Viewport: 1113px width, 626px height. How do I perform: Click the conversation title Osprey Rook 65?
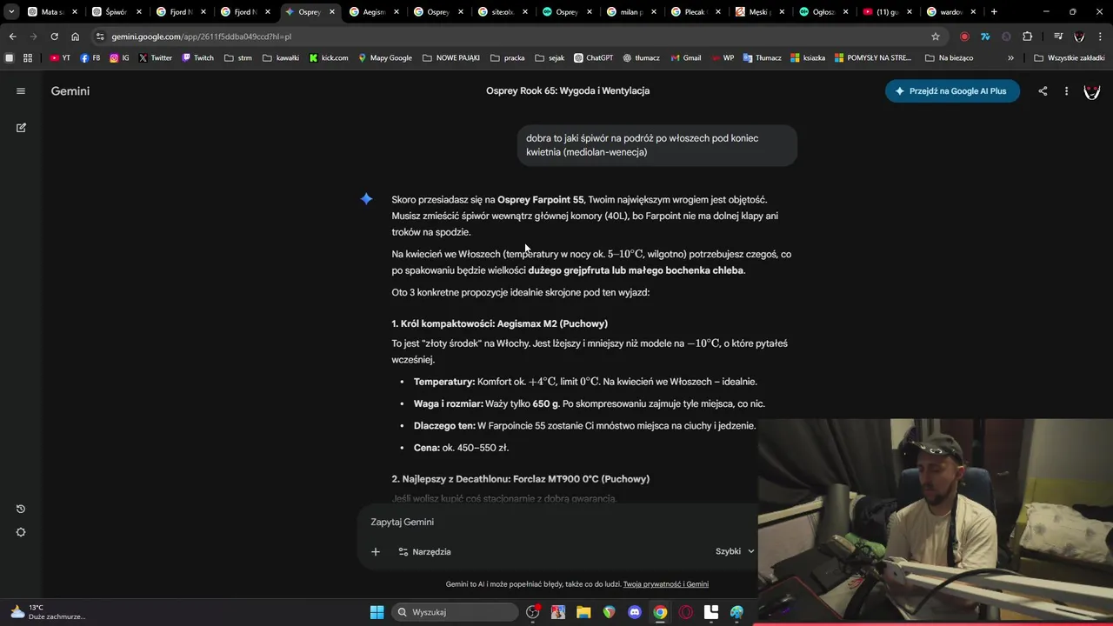click(x=568, y=90)
